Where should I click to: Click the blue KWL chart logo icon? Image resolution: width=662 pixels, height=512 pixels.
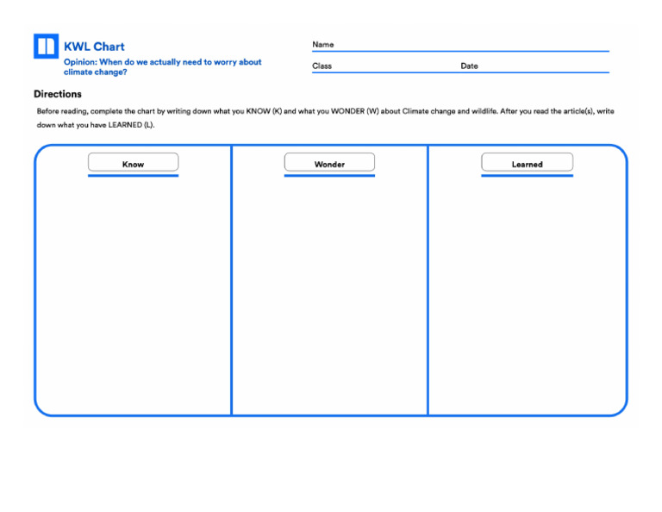tap(46, 46)
